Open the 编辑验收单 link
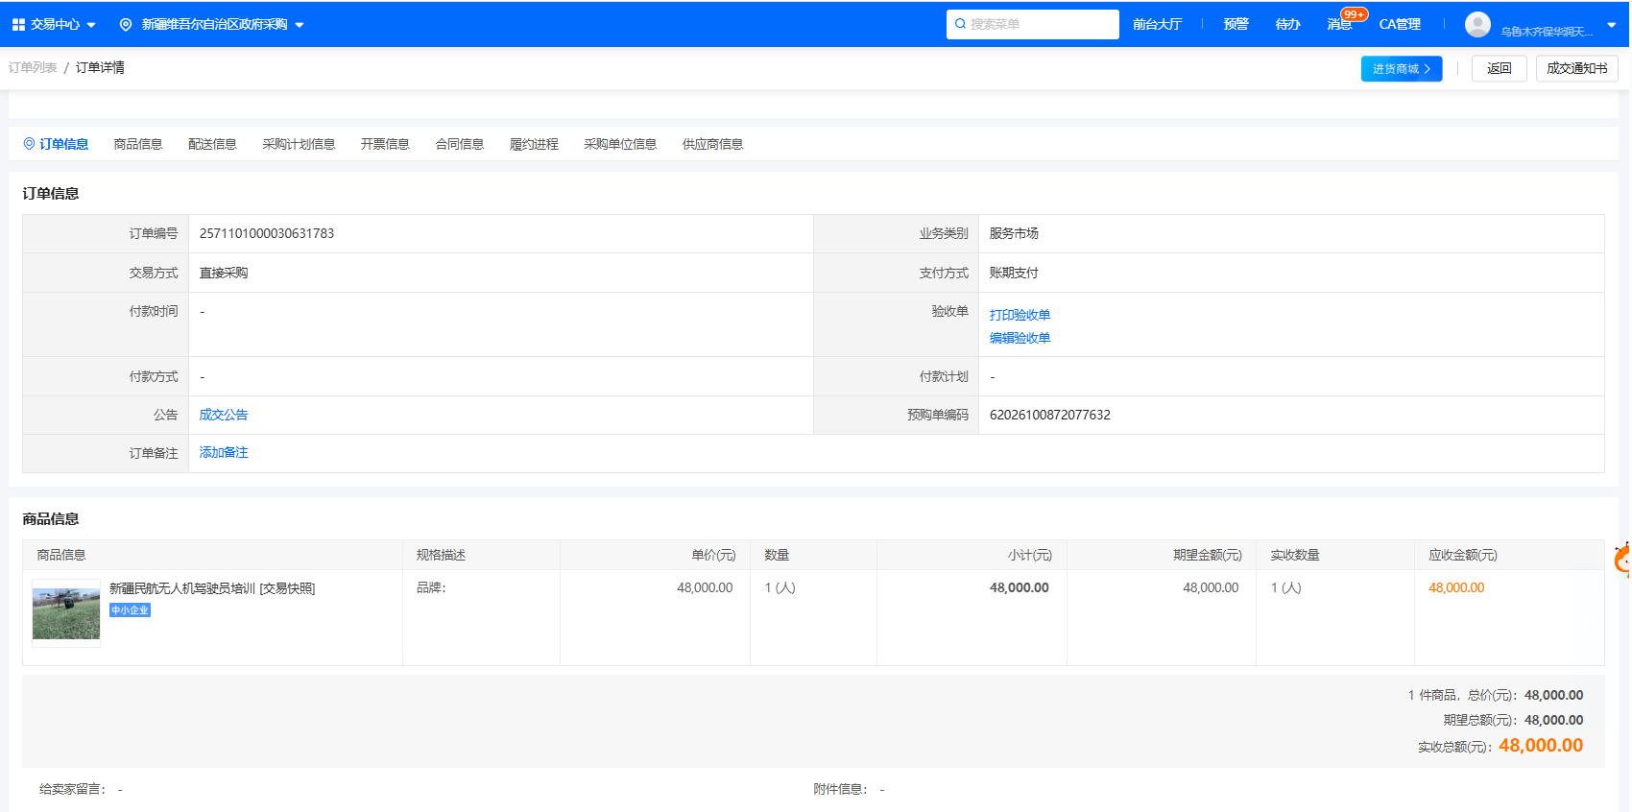Image resolution: width=1632 pixels, height=812 pixels. pos(1020,338)
